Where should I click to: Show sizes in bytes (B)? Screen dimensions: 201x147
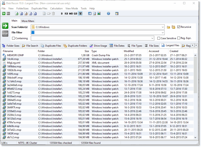(x=62, y=14)
